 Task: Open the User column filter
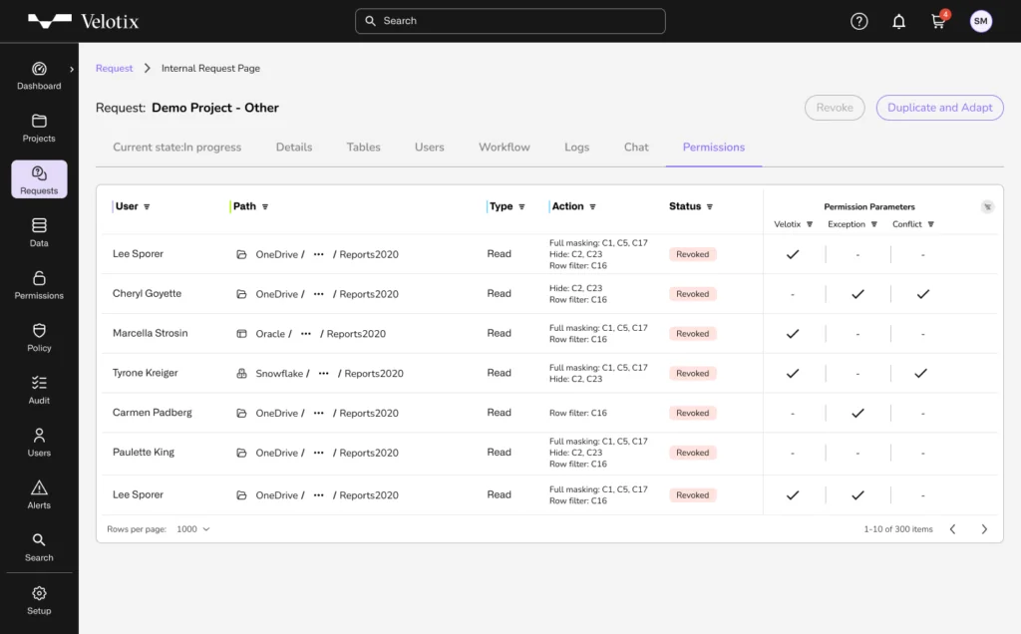[148, 207]
